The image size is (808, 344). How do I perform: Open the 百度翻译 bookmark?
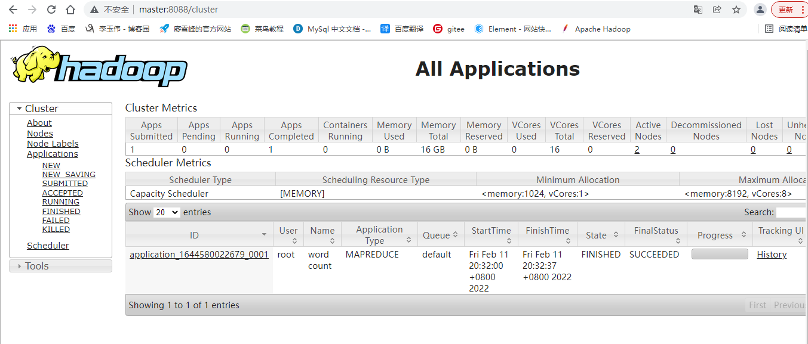pyautogui.click(x=402, y=29)
